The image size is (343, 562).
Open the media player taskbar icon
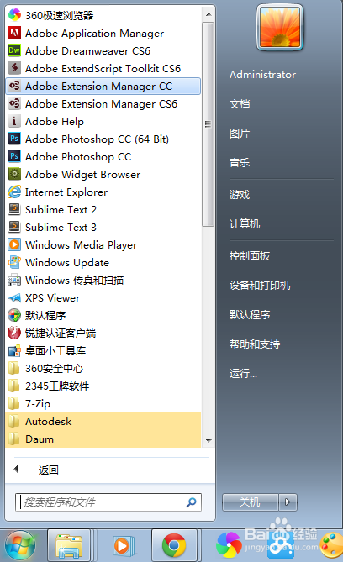(x=122, y=546)
